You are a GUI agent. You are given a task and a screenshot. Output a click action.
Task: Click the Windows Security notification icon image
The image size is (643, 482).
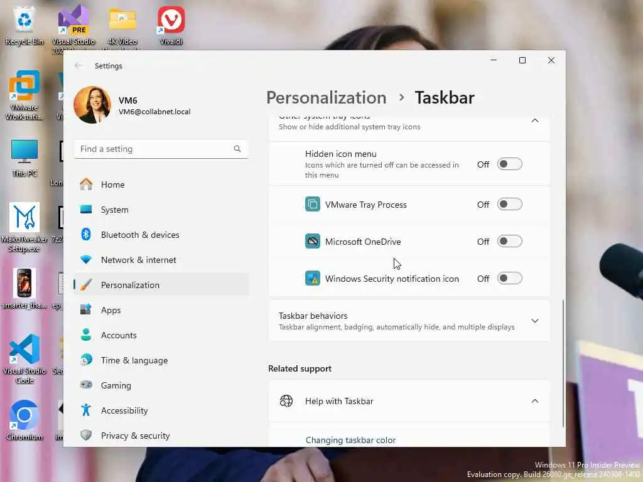click(x=313, y=278)
